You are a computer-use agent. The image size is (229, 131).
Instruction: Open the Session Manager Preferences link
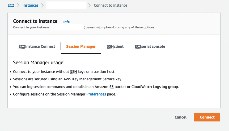pos(96,94)
